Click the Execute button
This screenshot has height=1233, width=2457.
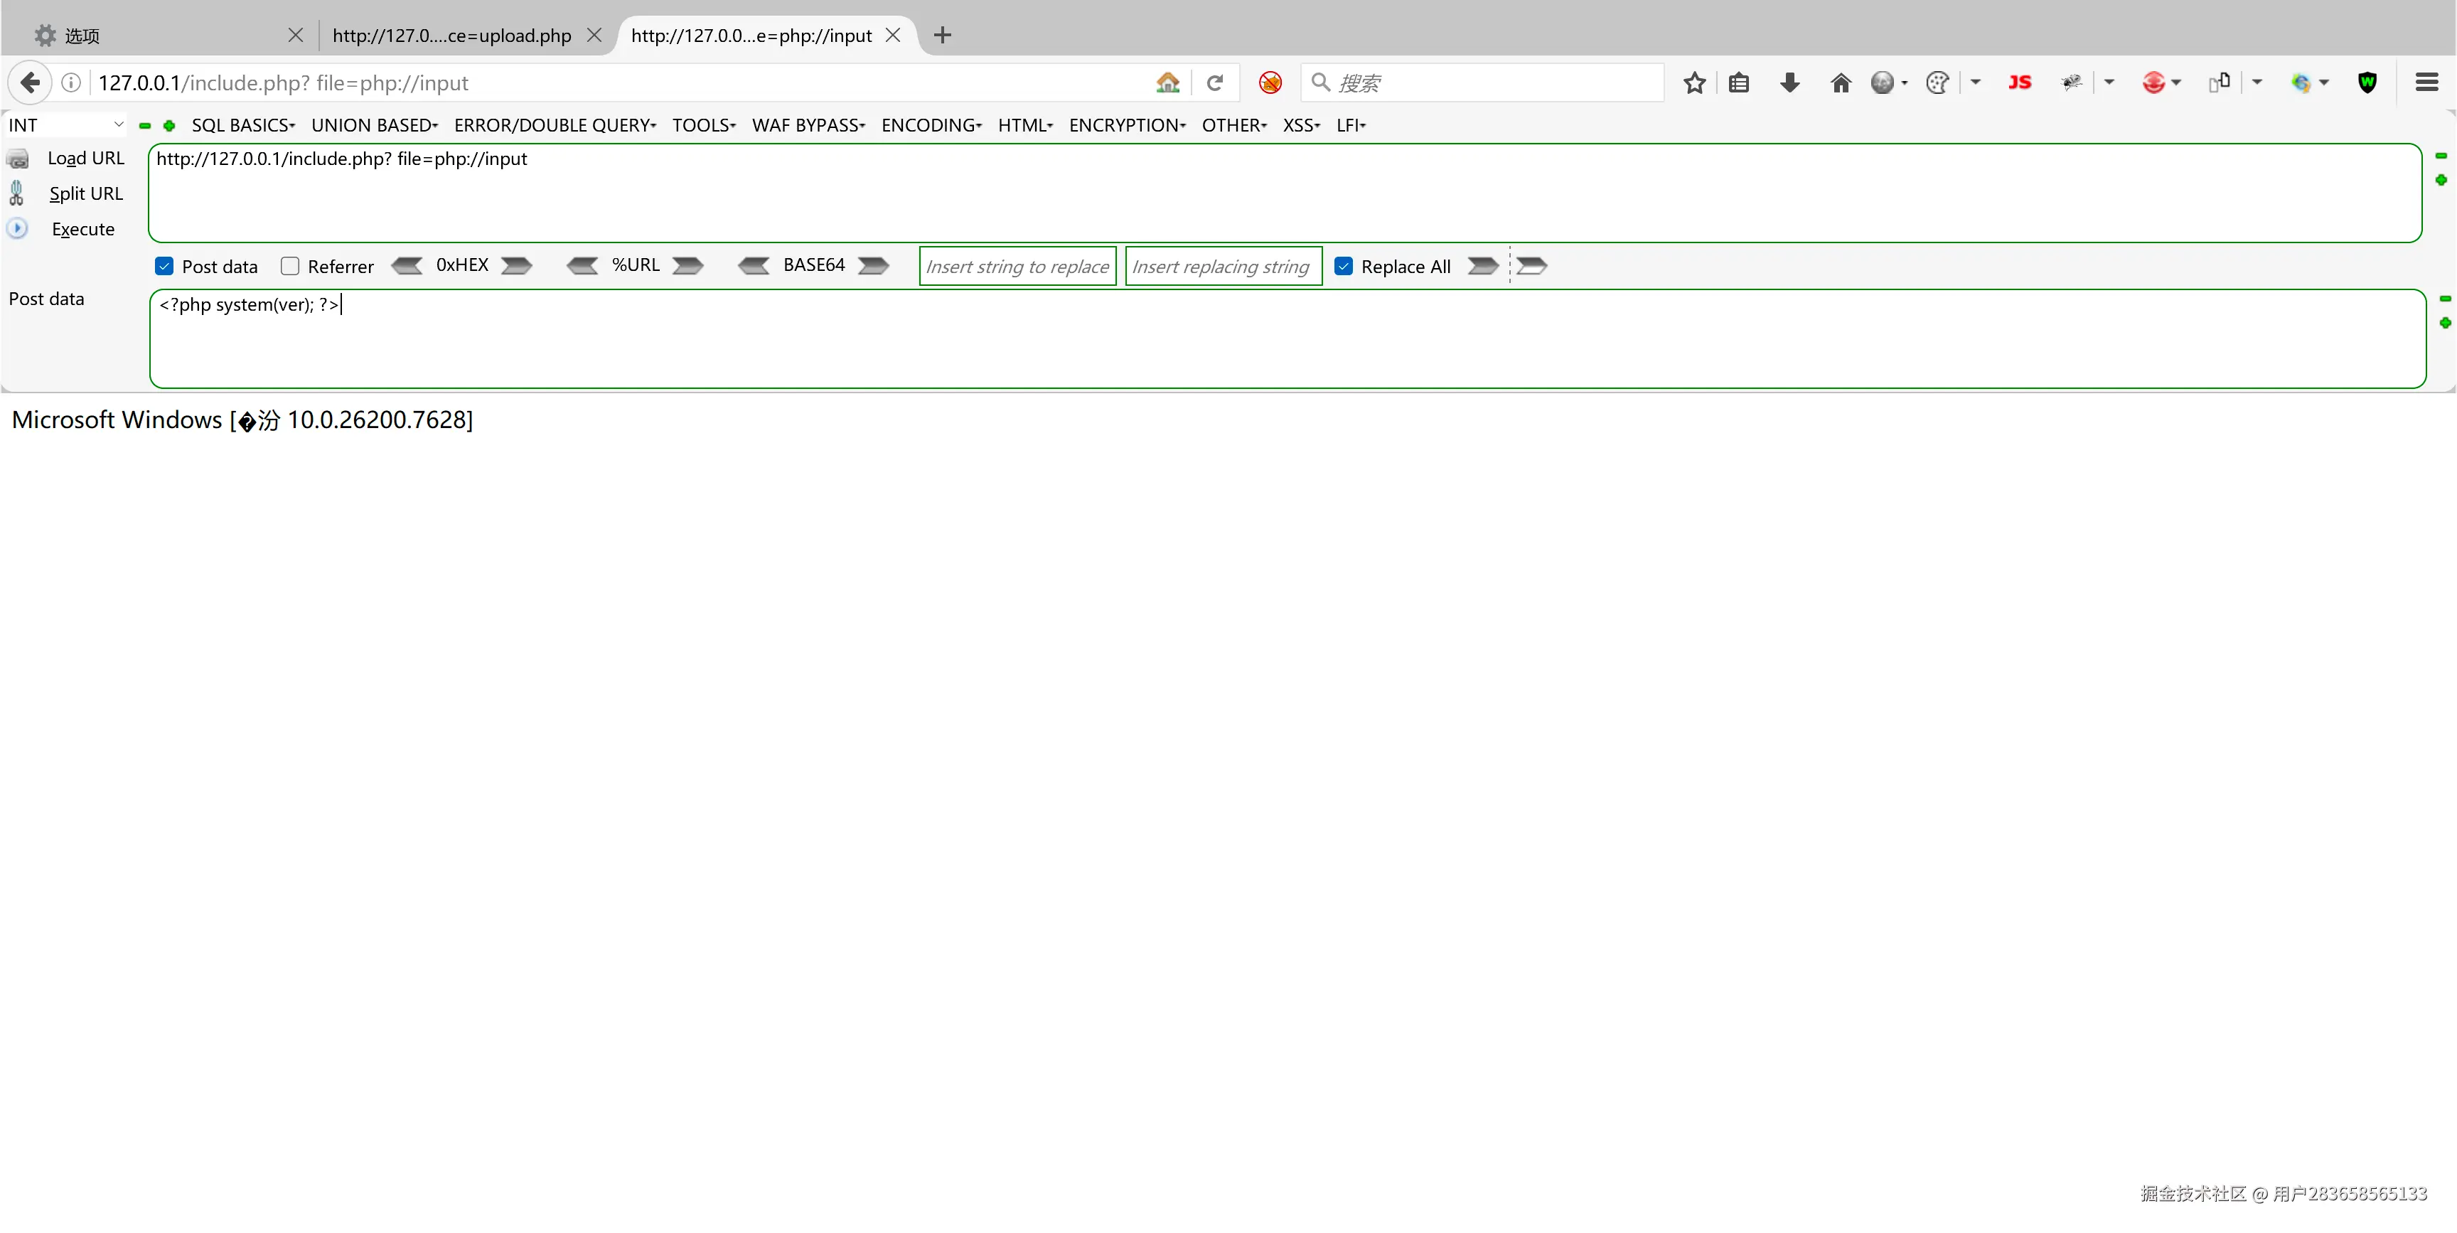tap(82, 229)
